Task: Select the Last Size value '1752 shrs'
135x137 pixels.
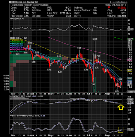Action: click(65, 13)
